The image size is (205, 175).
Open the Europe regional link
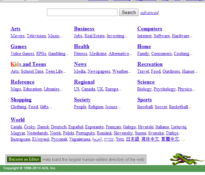[x=112, y=89]
